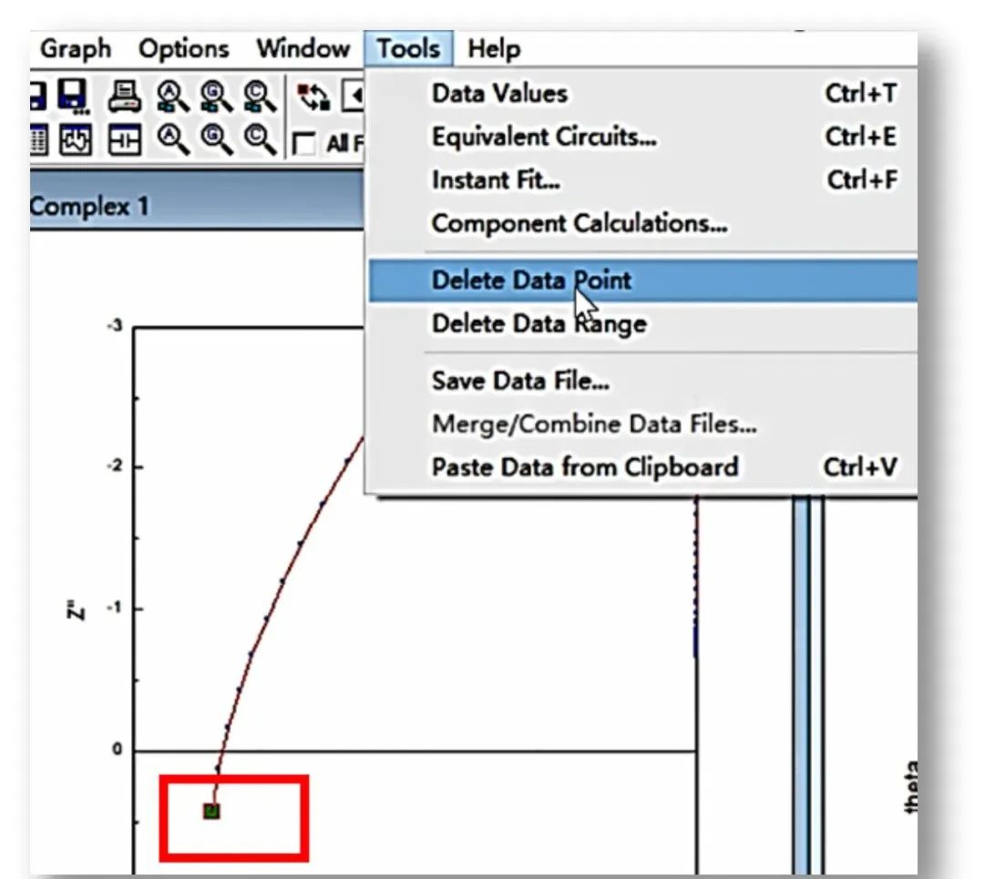Select Save Data File... menu entry

(642, 381)
